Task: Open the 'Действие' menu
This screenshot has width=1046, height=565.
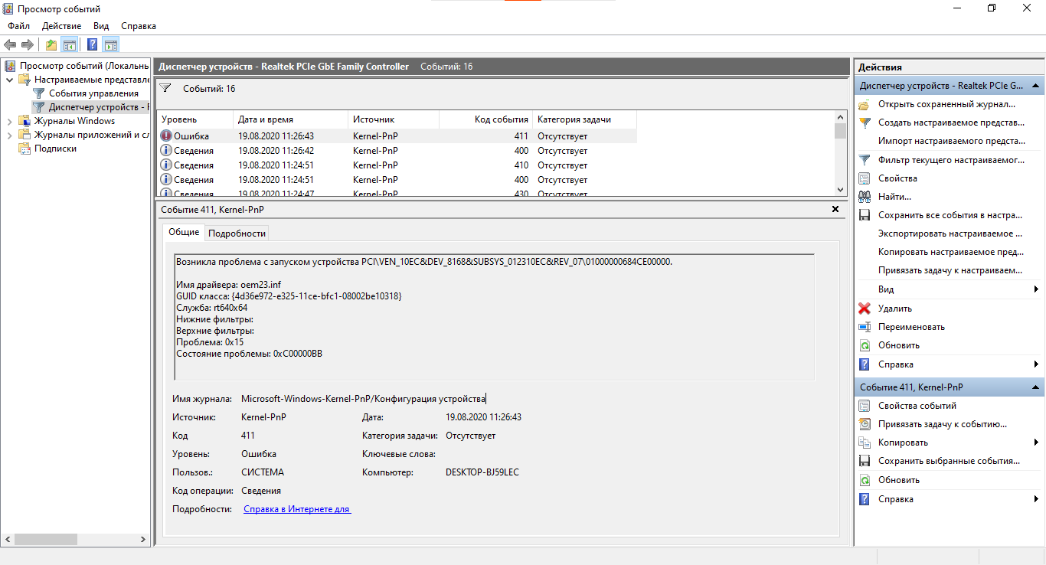Action: tap(61, 26)
